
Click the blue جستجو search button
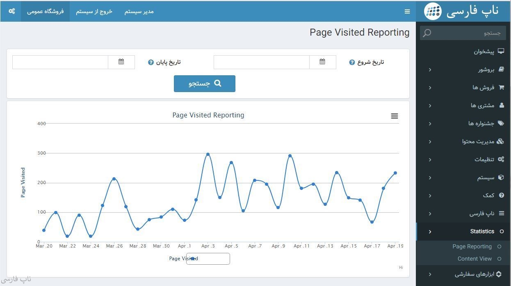point(205,83)
